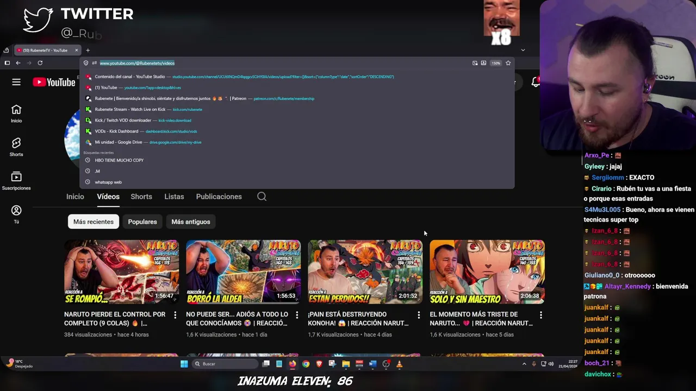Select the Más antiguos filter chip

pyautogui.click(x=191, y=222)
